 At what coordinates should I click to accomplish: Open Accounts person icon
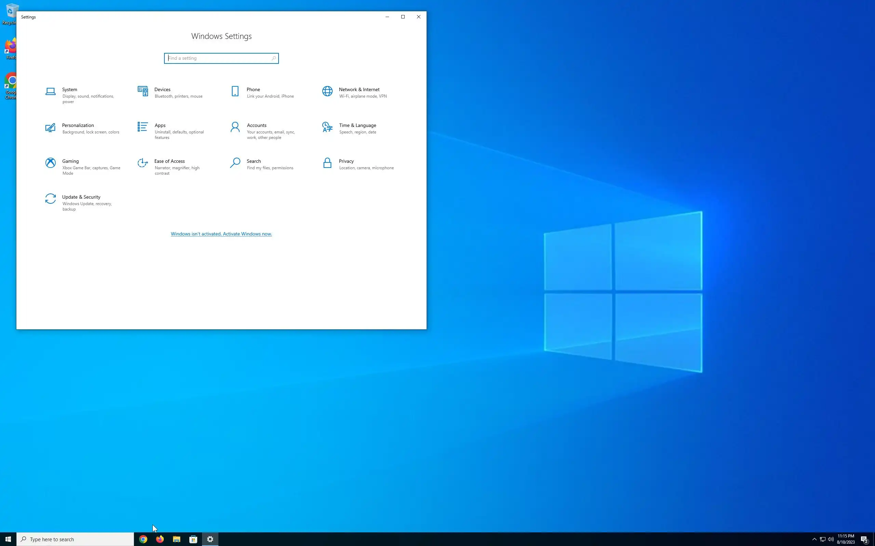235,127
